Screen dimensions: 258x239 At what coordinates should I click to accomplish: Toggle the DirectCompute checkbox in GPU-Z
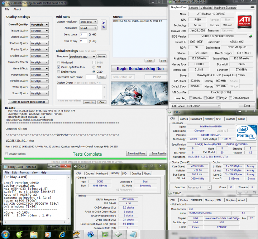[230, 98]
